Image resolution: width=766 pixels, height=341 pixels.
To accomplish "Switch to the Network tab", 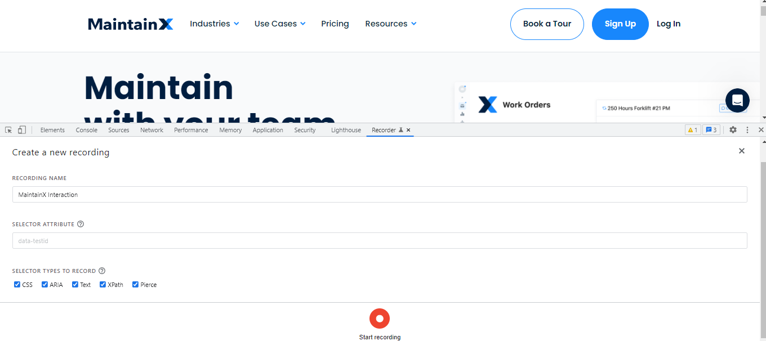I will pyautogui.click(x=152, y=130).
